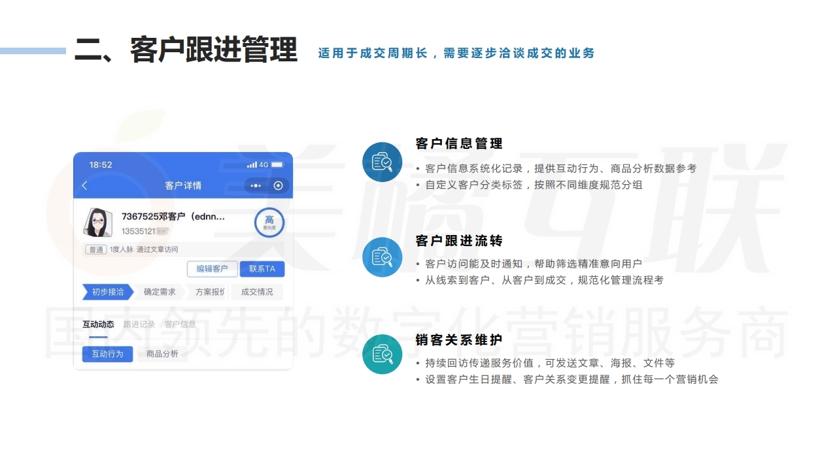Click the heading 客户跟进流转
This screenshot has height=470, width=837.
(x=459, y=241)
